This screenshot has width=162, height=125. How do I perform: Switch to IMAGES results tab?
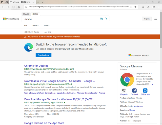click(35, 25)
